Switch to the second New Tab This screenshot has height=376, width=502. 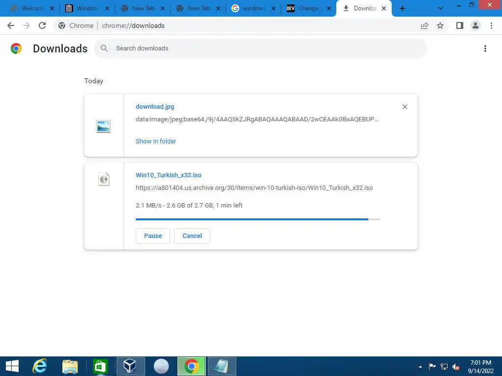click(198, 9)
